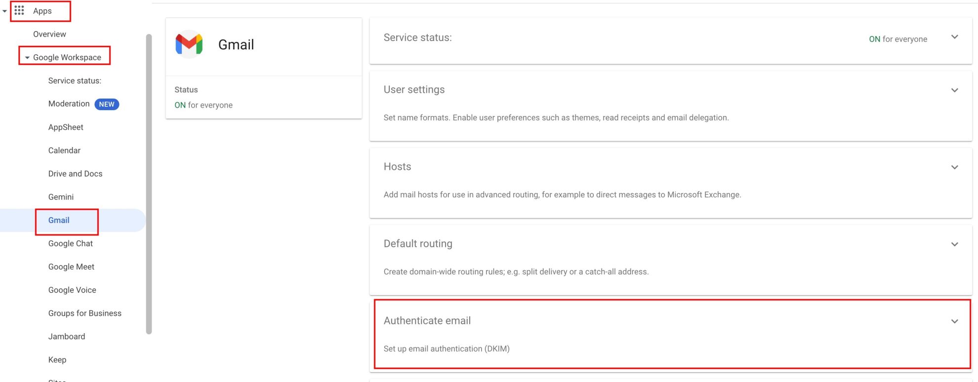This screenshot has height=382, width=978.
Task: Click the Create domain-wide routing rules description
Action: point(516,271)
